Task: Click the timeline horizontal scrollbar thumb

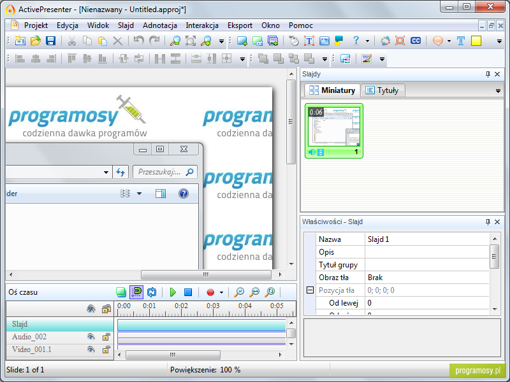Action: [x=173, y=355]
